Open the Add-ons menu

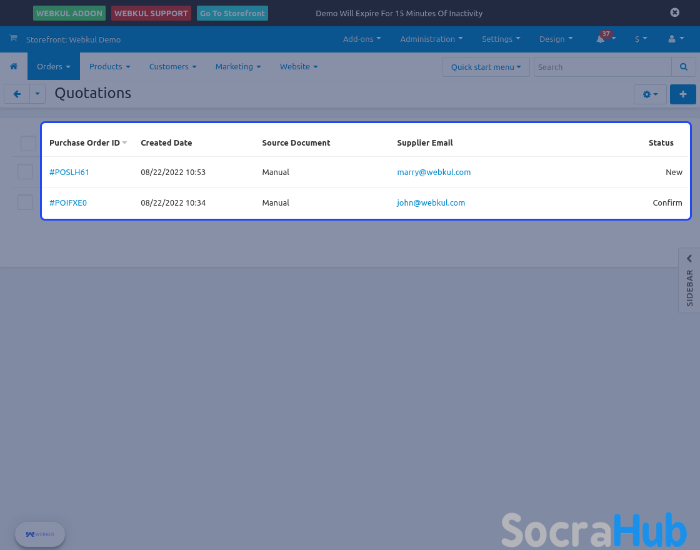click(362, 39)
